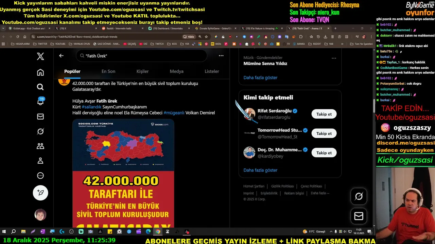Open the More circle icon in sidebar
Image resolution: width=435 pixels, height=244 pixels.
point(40,176)
